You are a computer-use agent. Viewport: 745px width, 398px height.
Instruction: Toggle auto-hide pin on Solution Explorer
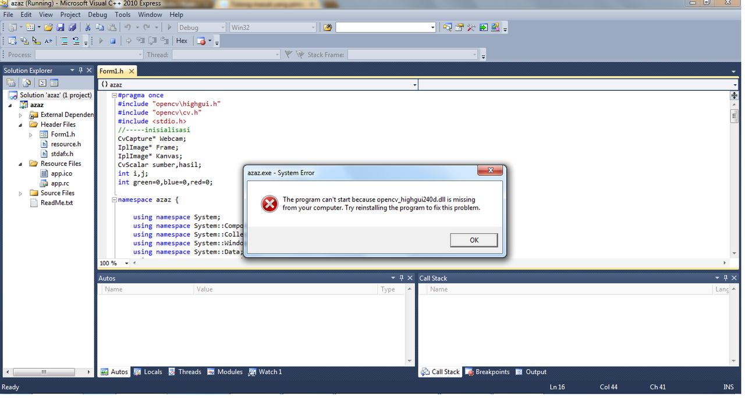pyautogui.click(x=81, y=70)
